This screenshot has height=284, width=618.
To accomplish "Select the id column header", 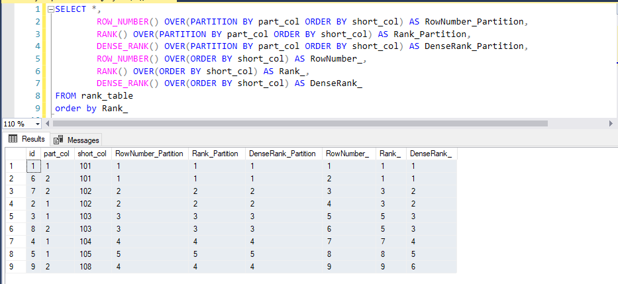I will coord(32,154).
